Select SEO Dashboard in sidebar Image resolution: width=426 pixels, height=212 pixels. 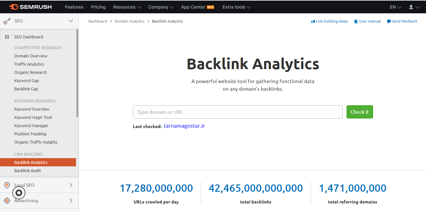(29, 37)
